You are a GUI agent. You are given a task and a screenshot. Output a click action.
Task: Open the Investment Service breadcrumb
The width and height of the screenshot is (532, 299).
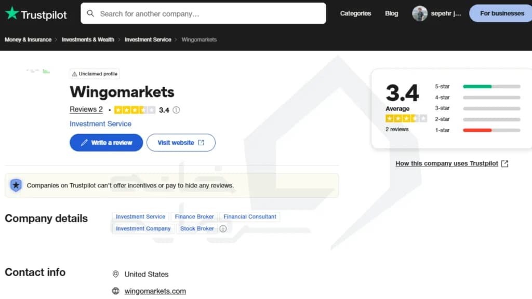148,39
